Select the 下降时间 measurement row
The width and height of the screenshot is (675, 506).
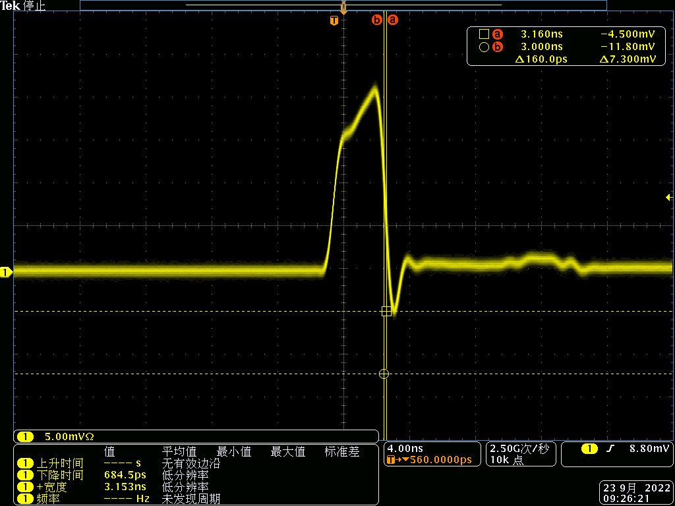click(x=61, y=476)
